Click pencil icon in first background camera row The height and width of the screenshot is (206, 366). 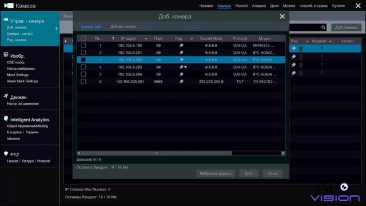click(x=293, y=49)
